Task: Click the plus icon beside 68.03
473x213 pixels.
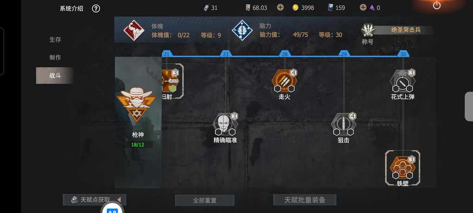Action: pyautogui.click(x=280, y=7)
